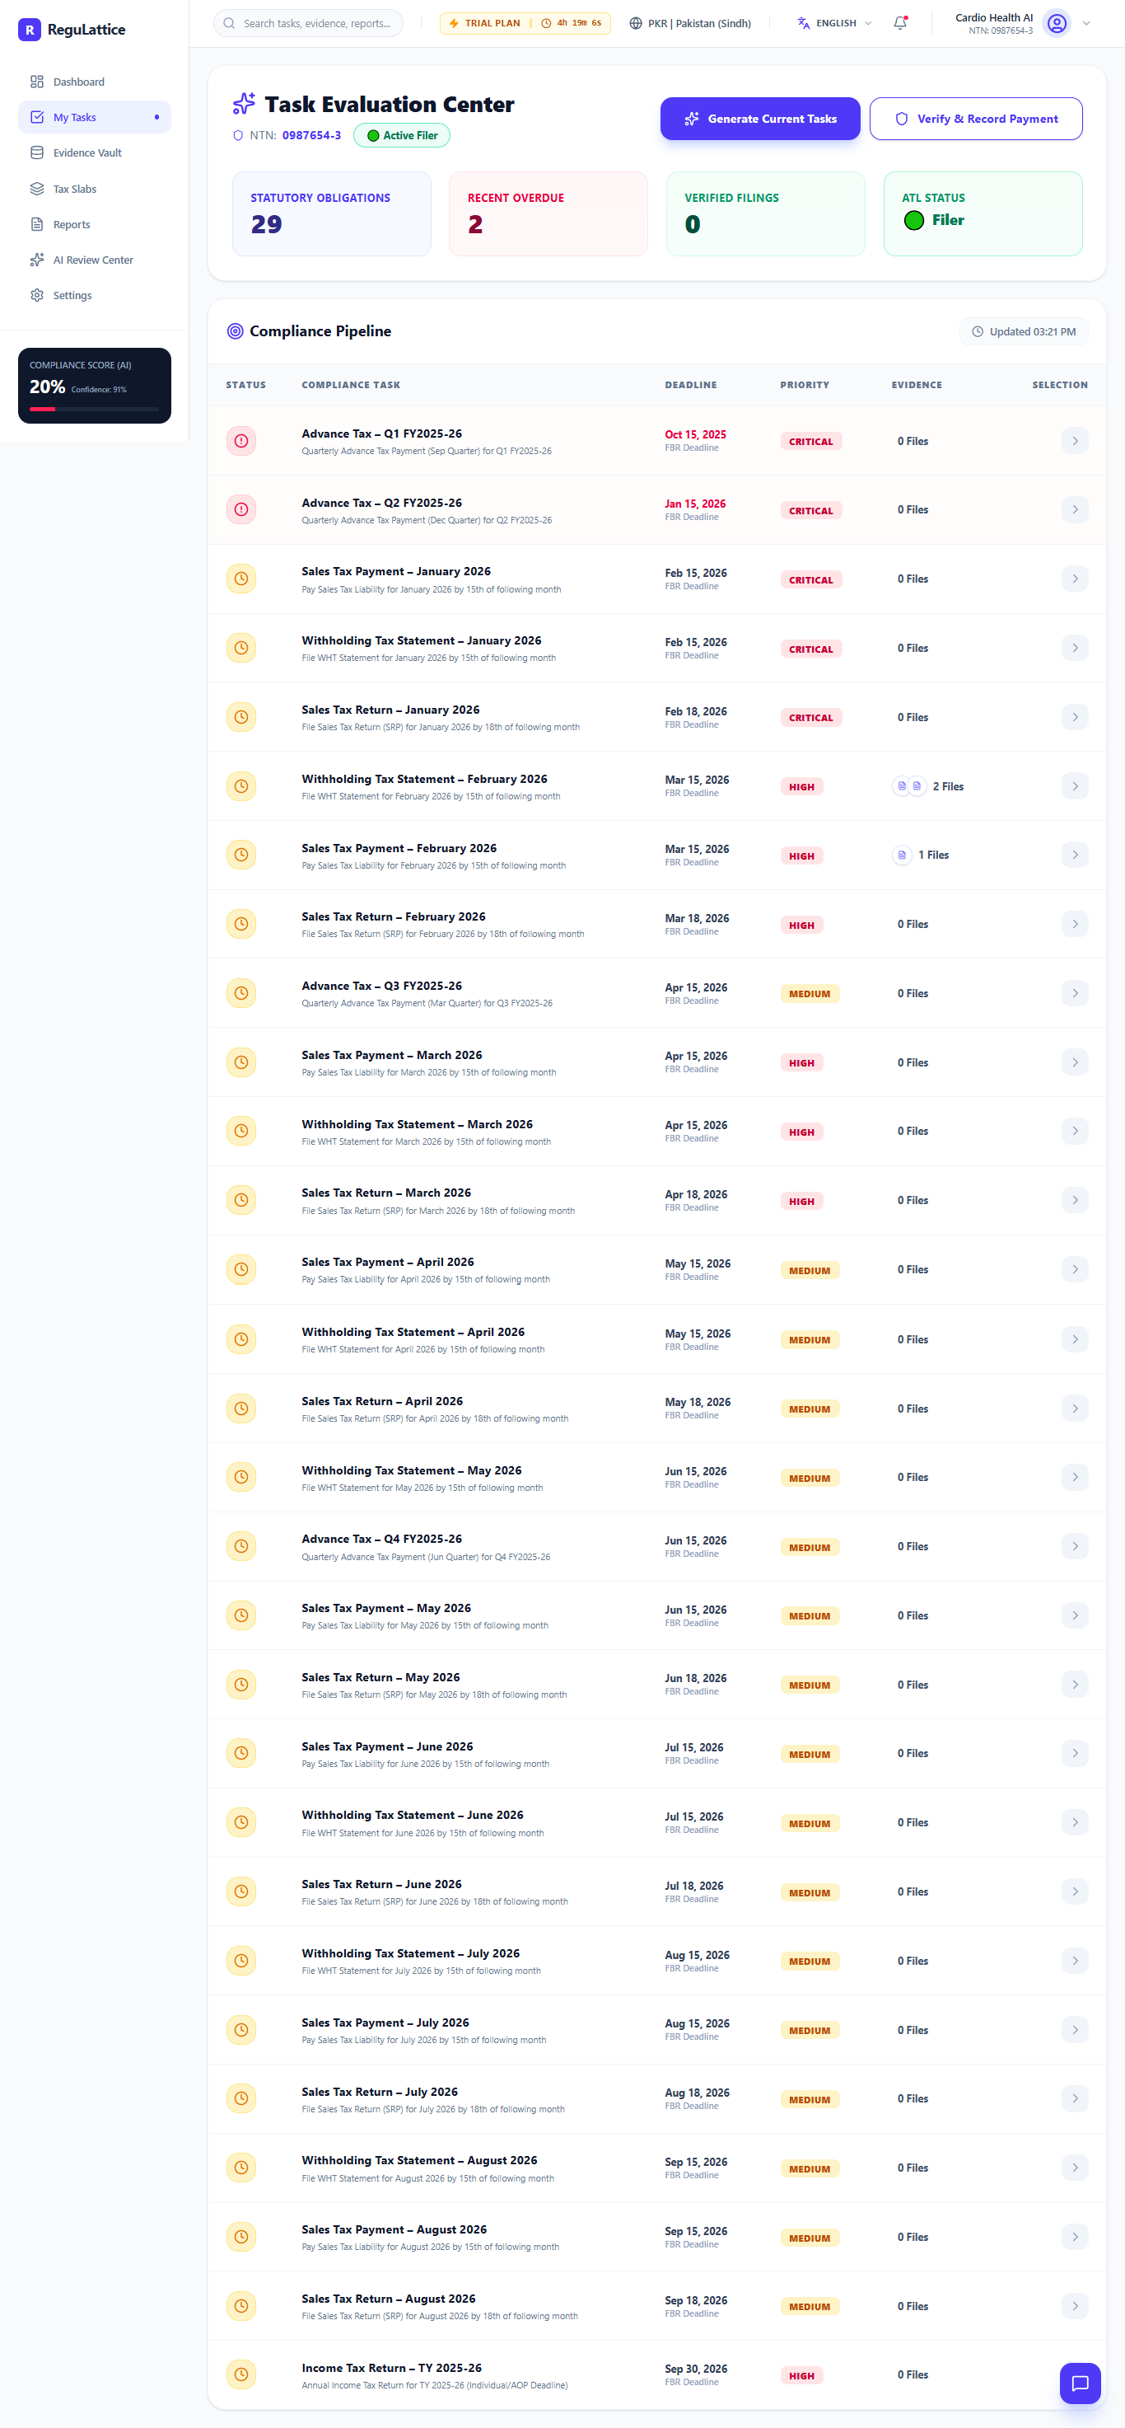Expand the account menu chevron
The width and height of the screenshot is (1125, 2428).
click(1086, 24)
